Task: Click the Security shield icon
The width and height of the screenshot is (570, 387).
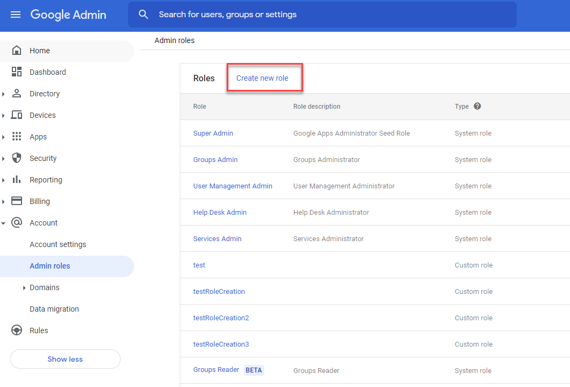Action: (x=17, y=158)
